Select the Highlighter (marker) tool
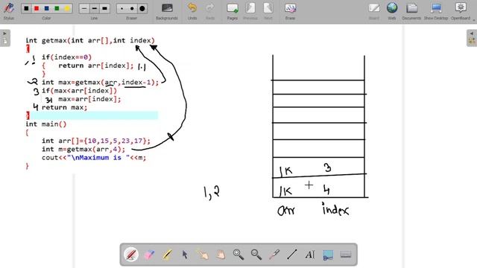Screen dimensions: 477x268 point(167,255)
